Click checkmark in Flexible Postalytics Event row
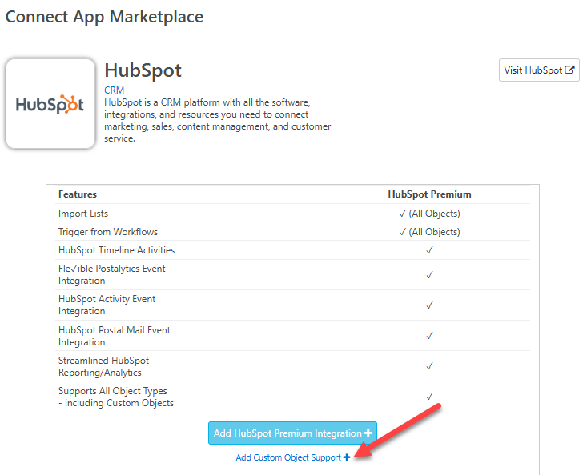Screen dimensions: 583x475 429,275
